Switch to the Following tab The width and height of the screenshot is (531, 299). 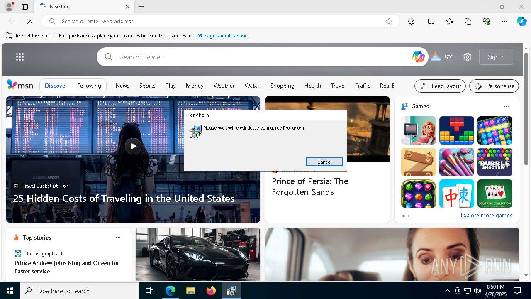(x=89, y=86)
